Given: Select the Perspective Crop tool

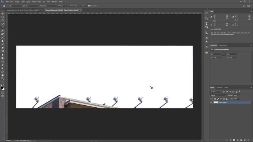Looking at the screenshot, I should [2, 27].
